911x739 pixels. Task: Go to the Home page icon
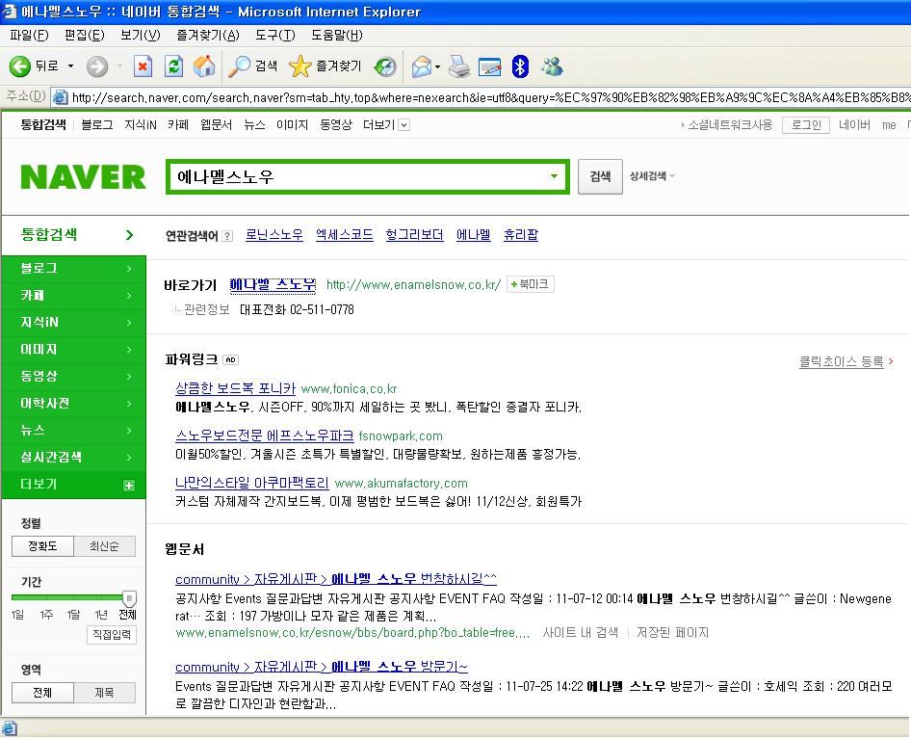(x=204, y=66)
